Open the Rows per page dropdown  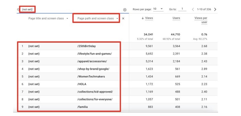click(x=158, y=9)
